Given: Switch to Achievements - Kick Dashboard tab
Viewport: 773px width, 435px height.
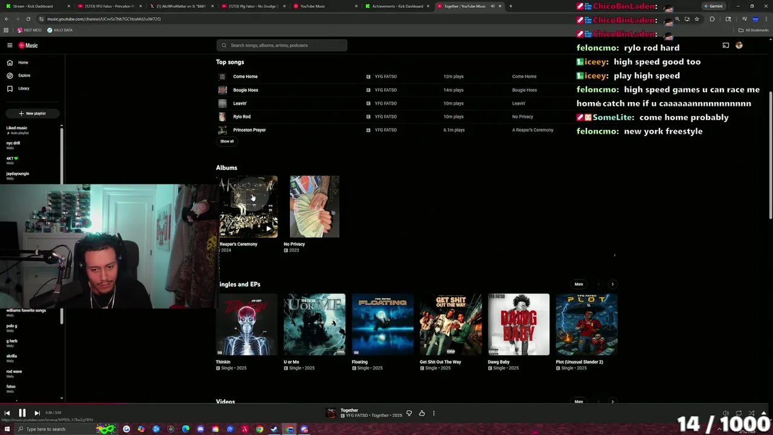Looking at the screenshot, I should pos(398,6).
